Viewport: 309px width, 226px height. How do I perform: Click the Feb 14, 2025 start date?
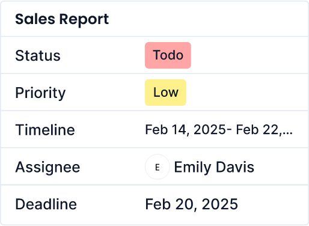pos(185,130)
